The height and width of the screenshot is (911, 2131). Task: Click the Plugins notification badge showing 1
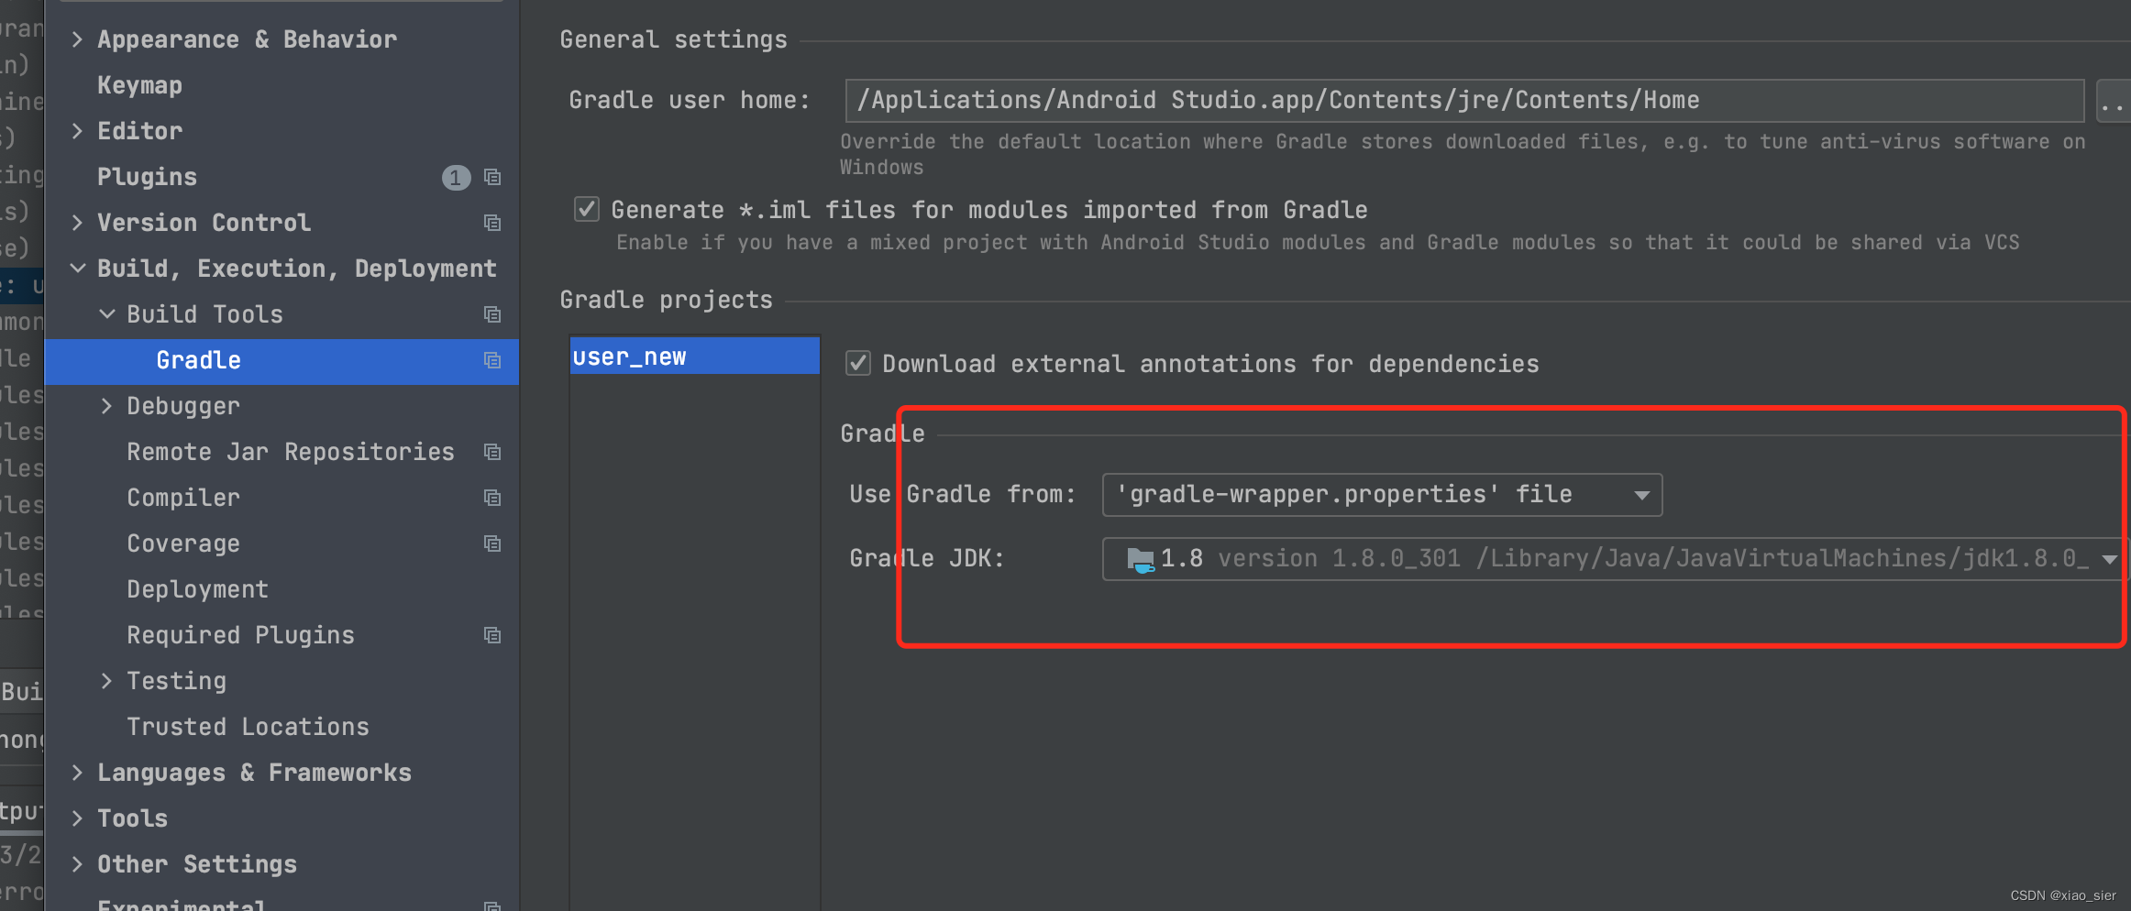(x=456, y=177)
